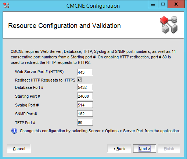Click the network cubes logo in header
The width and height of the screenshot is (187, 159).
pos(169,25)
